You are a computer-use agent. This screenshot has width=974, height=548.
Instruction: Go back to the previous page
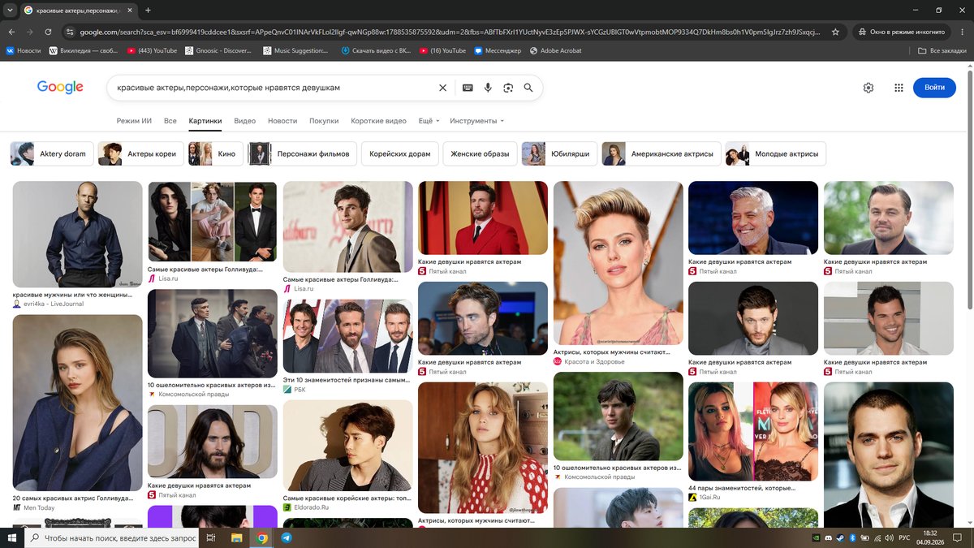point(11,32)
